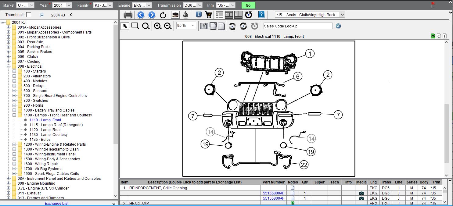Screen dimensions: 453x206
Task: Click the third document page icon
Action: click(221, 26)
